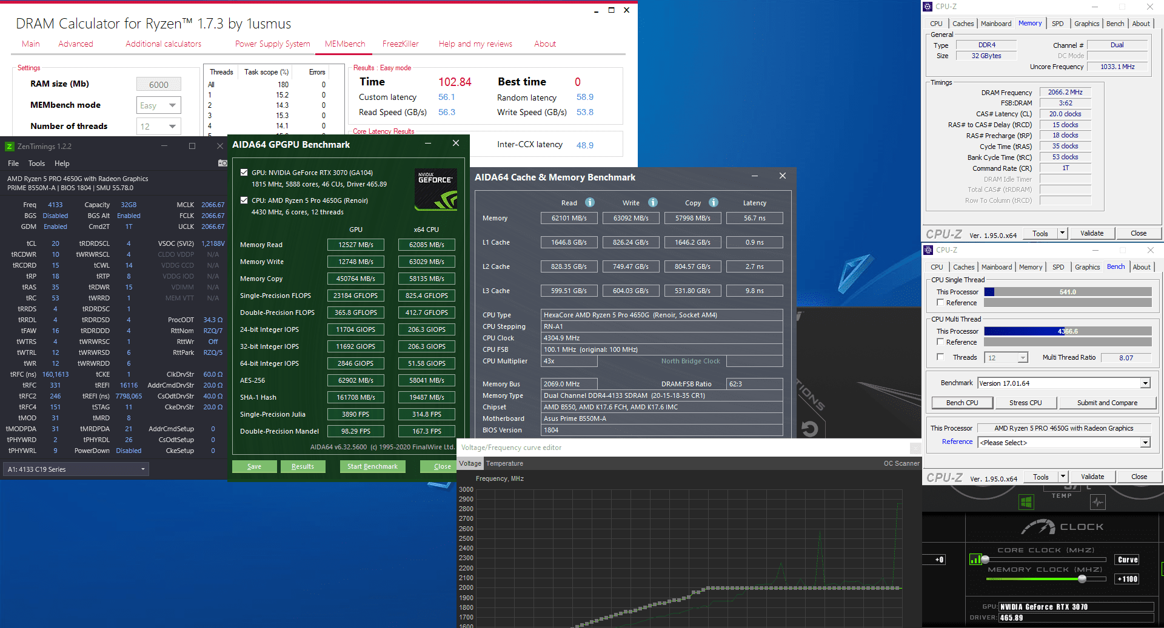The height and width of the screenshot is (628, 1164).
Task: Toggle the Threads checkbox in CPU-Z Bench
Action: [940, 357]
